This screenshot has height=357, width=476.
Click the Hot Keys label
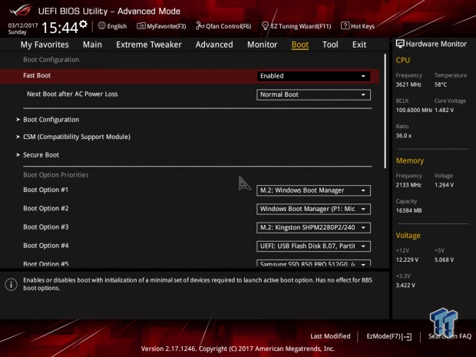click(x=363, y=26)
